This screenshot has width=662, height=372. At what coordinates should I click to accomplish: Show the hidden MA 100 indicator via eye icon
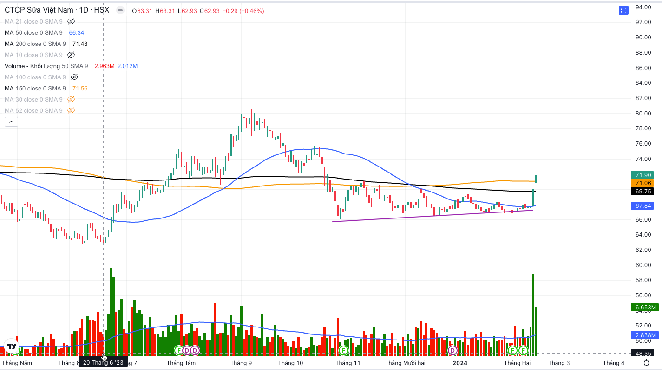[x=74, y=77]
